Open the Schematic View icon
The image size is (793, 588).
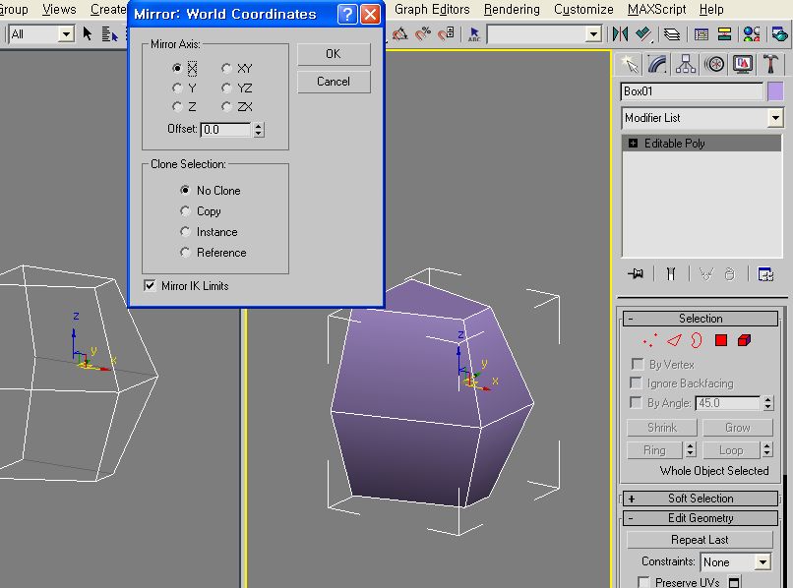pyautogui.click(x=724, y=33)
